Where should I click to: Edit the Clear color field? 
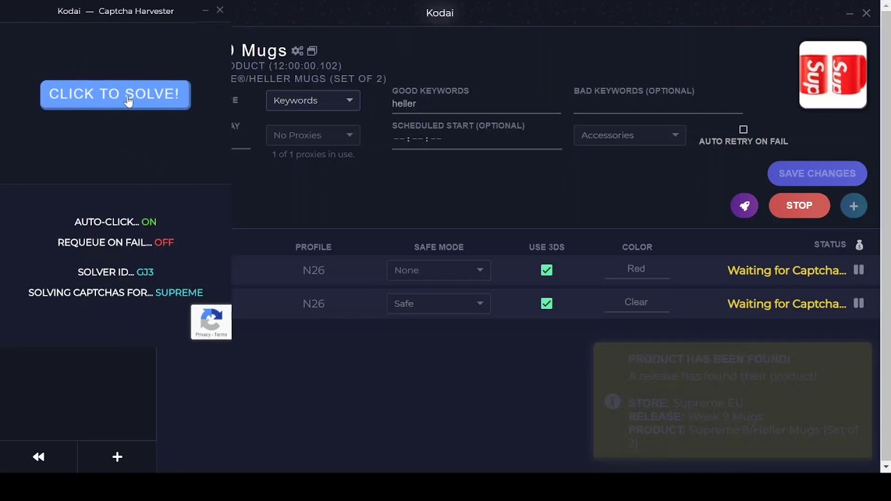coord(636,302)
